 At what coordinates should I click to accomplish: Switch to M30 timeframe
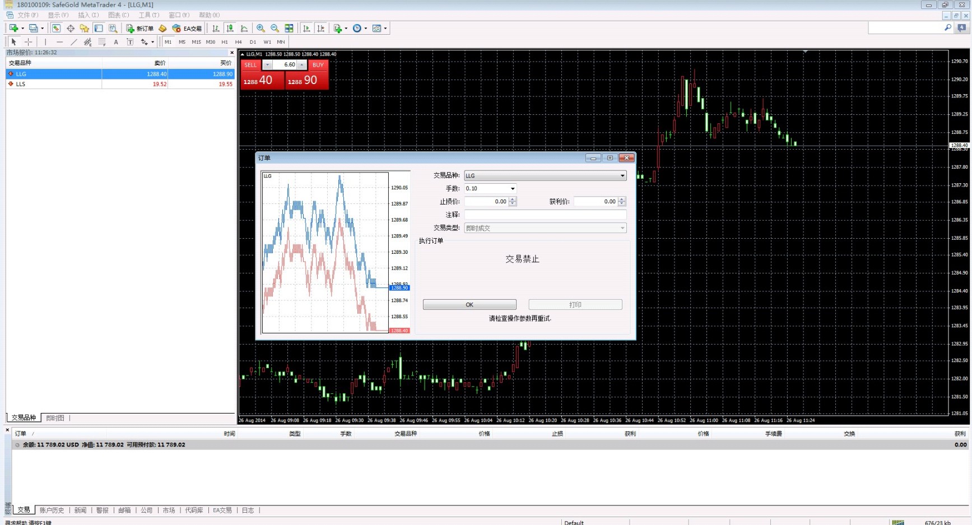[211, 42]
